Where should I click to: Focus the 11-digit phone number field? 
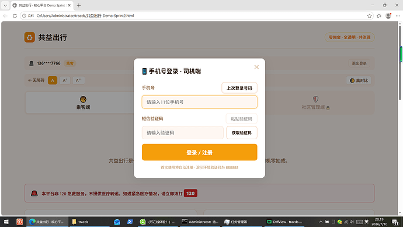pos(199,102)
